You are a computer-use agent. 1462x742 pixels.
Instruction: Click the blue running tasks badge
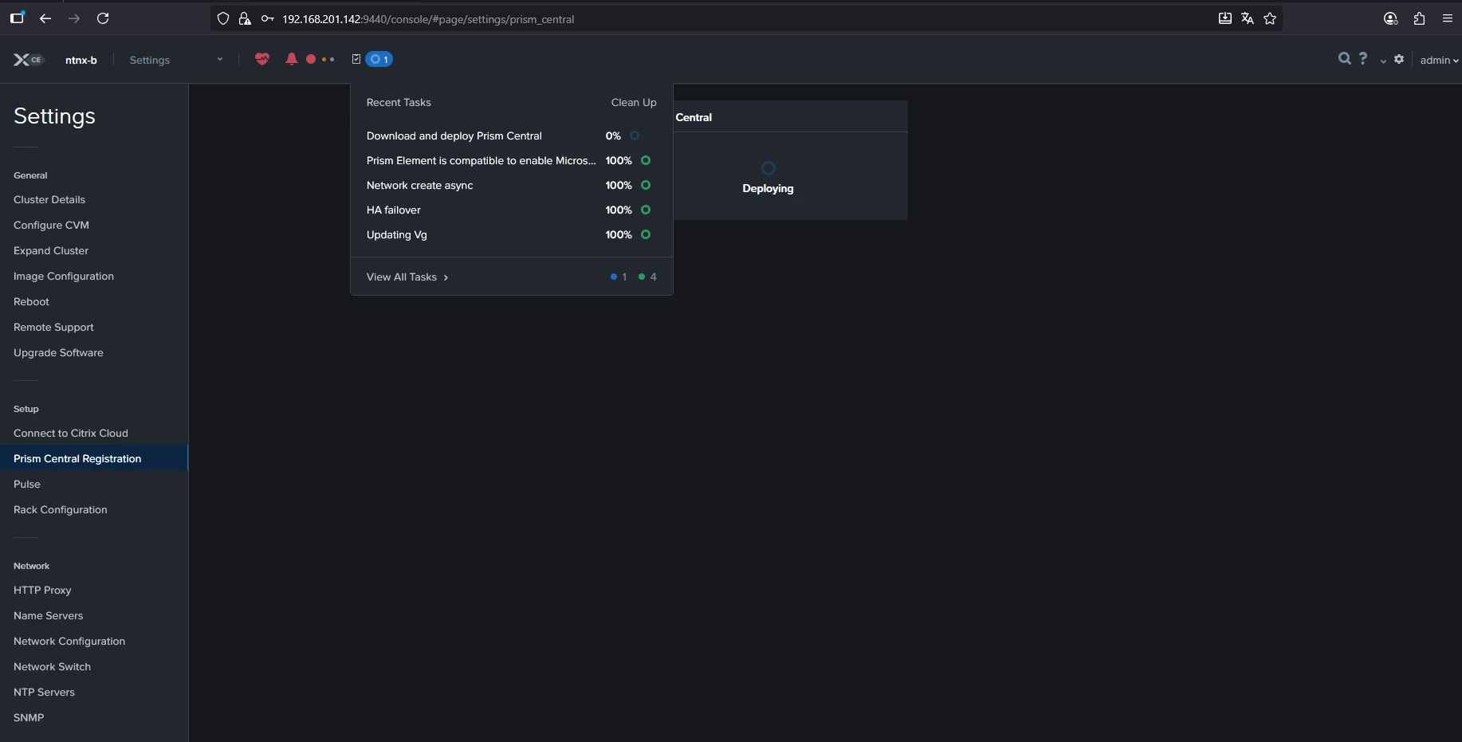pyautogui.click(x=379, y=59)
